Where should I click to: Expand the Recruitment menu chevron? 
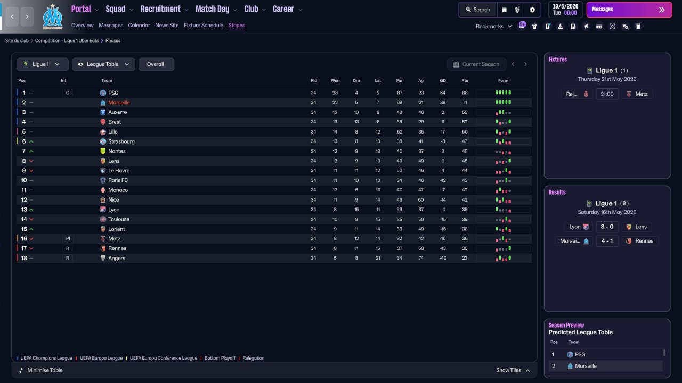pyautogui.click(x=186, y=10)
